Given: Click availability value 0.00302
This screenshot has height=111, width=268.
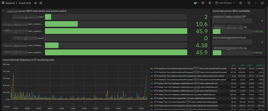Looking at the screenshot, I should 258,53.
